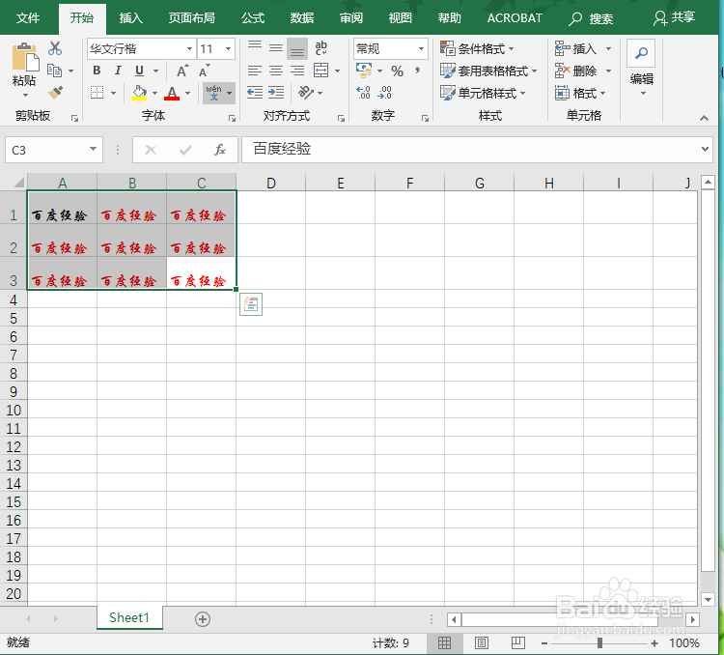
Task: Increase font size with large A
Action: tap(182, 71)
